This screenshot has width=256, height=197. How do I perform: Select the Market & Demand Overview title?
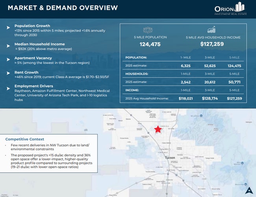[63, 8]
